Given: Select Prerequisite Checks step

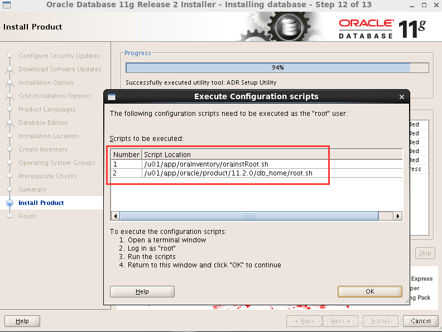Looking at the screenshot, I should [x=48, y=176].
